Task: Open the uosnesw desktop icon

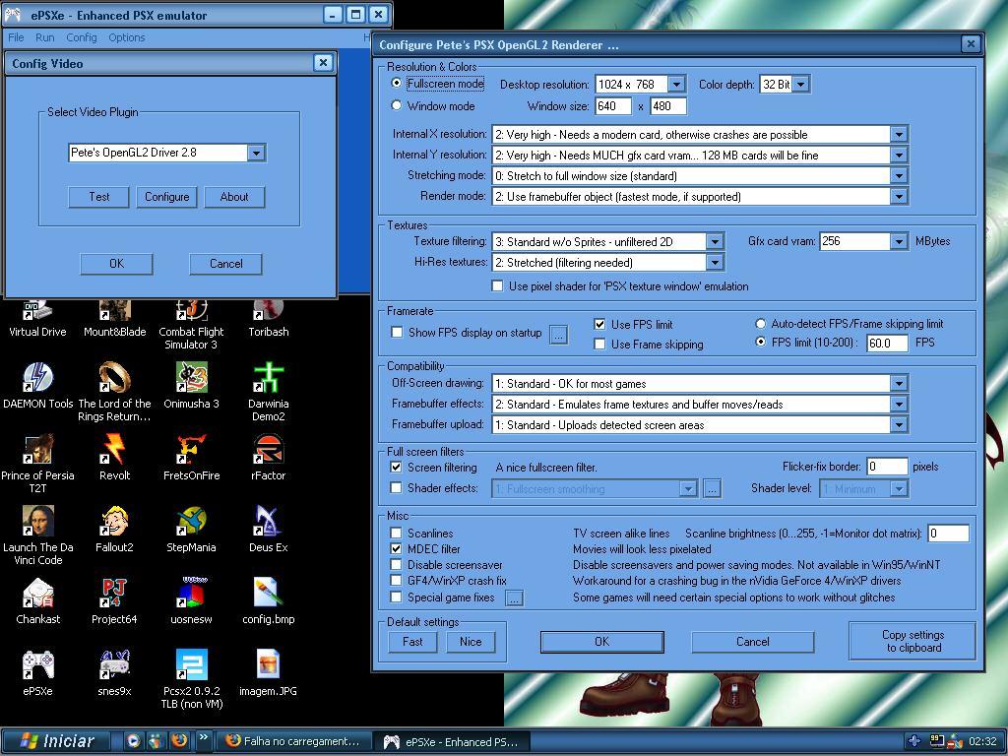Action: (192, 601)
